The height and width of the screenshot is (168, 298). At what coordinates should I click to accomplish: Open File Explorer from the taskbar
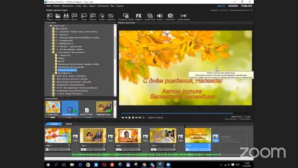coord(72,165)
